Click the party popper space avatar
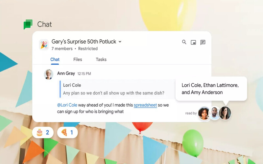263x164 pixels. coord(44,45)
